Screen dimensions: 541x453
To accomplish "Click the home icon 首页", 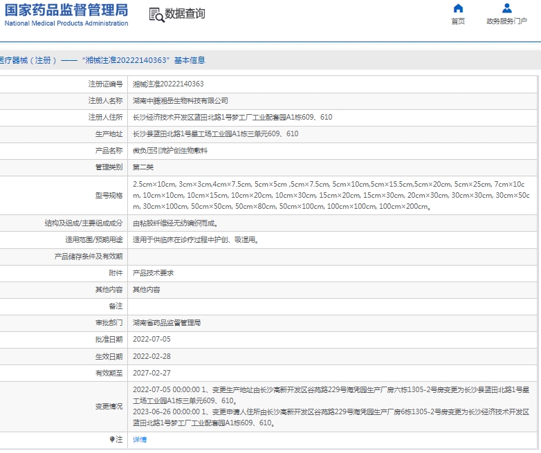I will click(458, 8).
